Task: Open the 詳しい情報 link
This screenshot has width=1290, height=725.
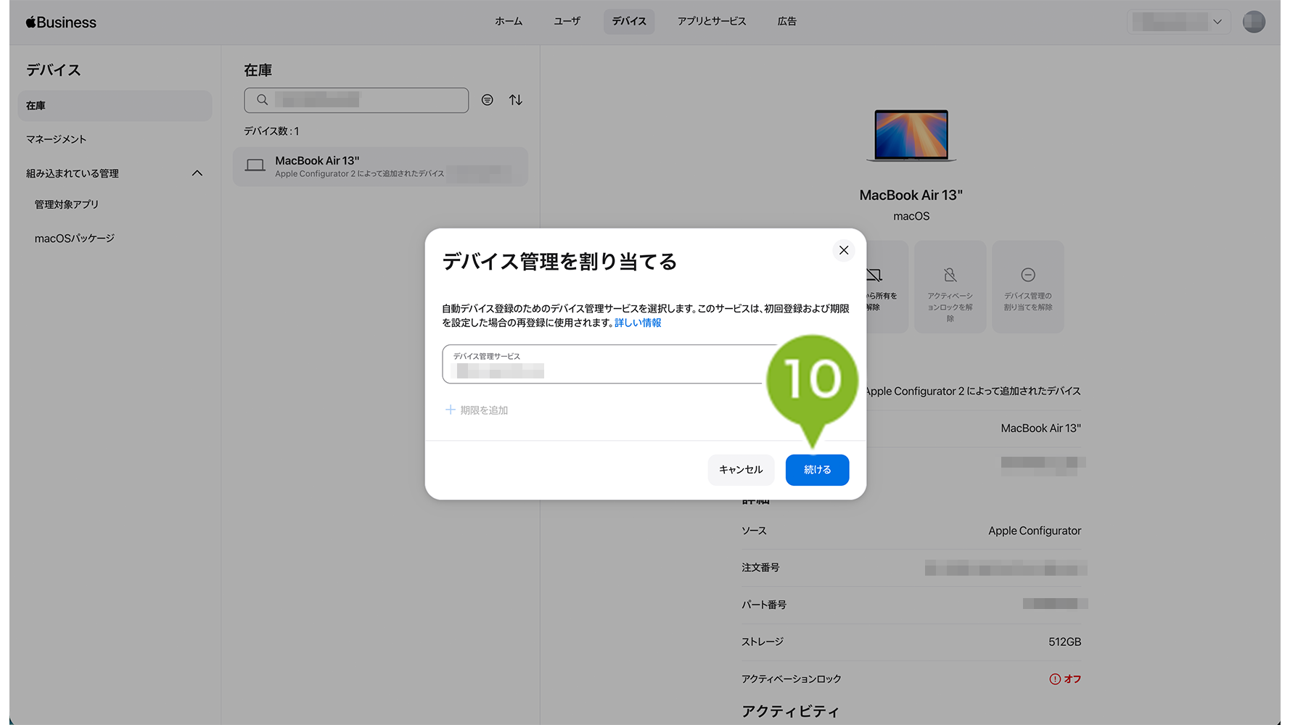Action: (638, 323)
